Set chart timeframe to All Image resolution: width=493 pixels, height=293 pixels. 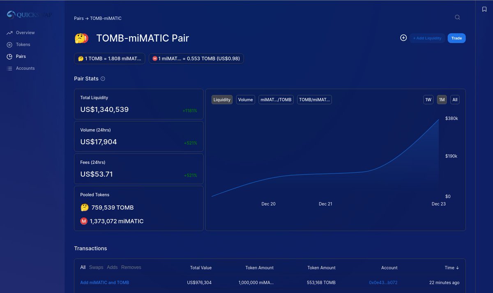pyautogui.click(x=455, y=100)
